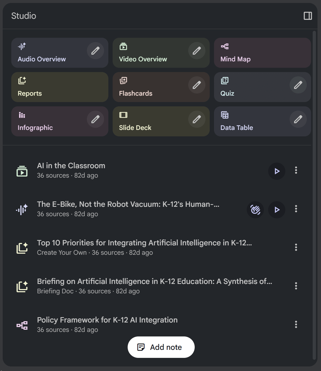The width and height of the screenshot is (321, 371).
Task: Open the Top 10 Priorities report
Action: tap(145, 243)
